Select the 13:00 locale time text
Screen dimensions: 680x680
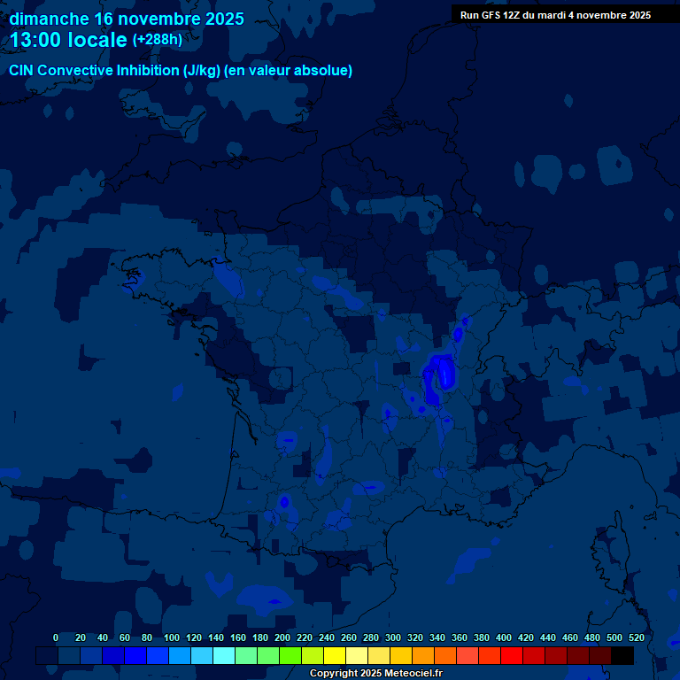click(x=69, y=40)
